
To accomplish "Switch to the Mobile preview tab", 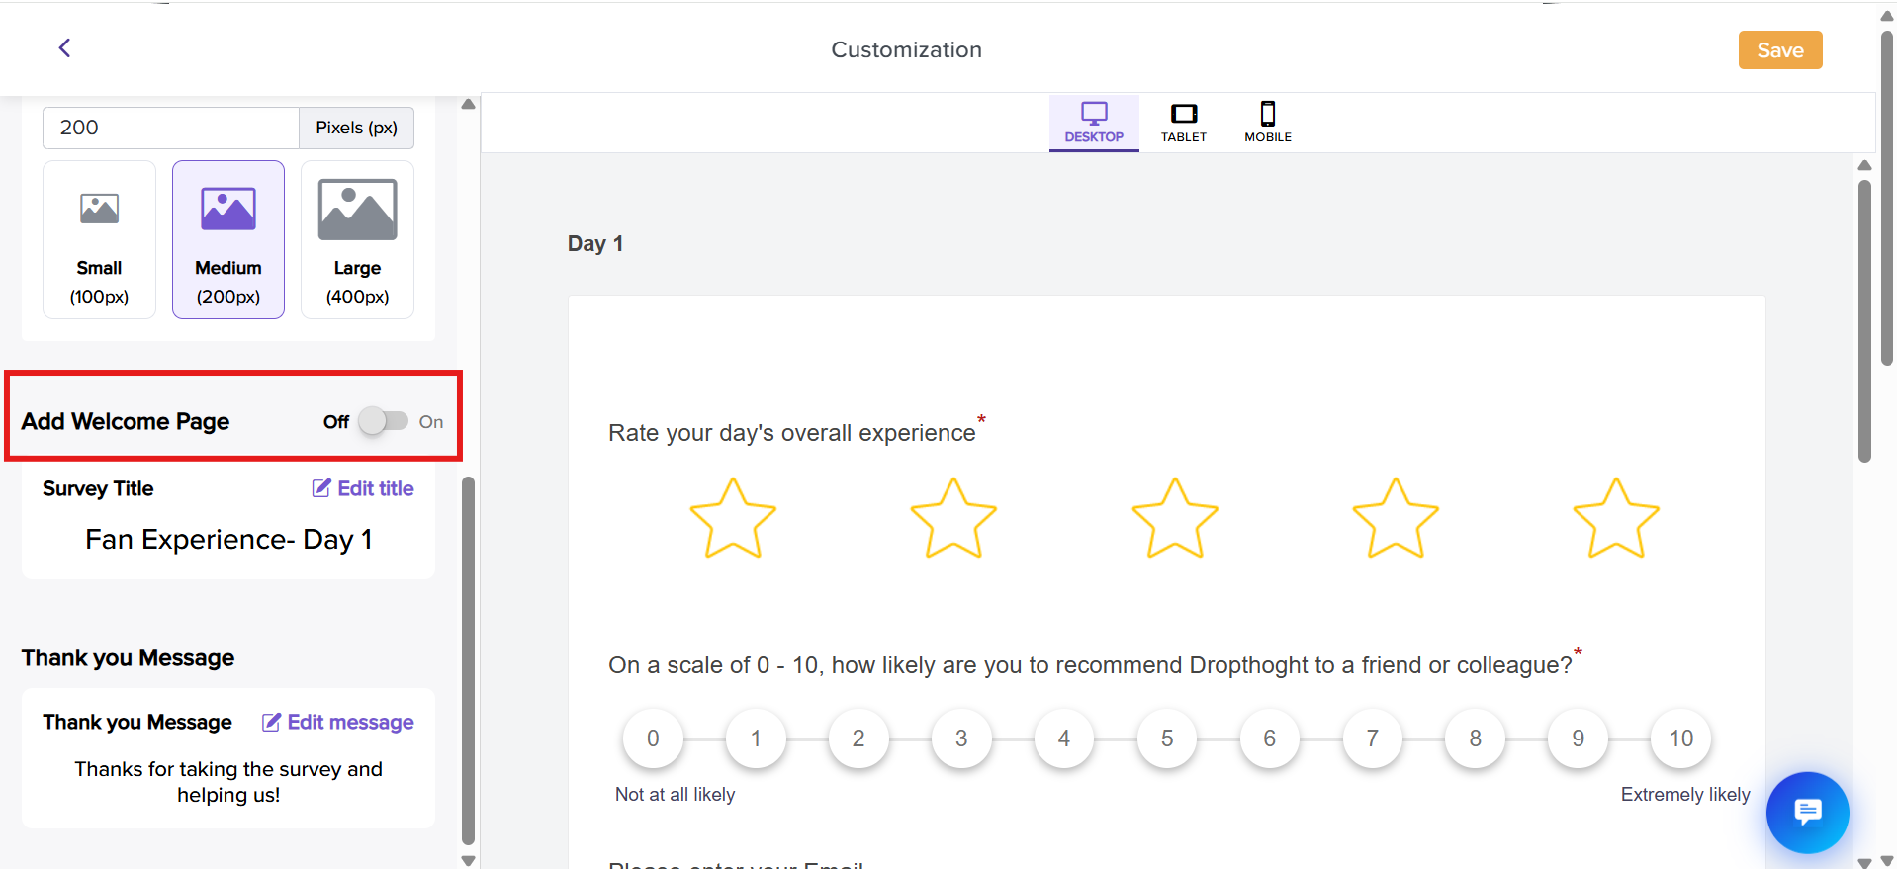I will 1267,123.
